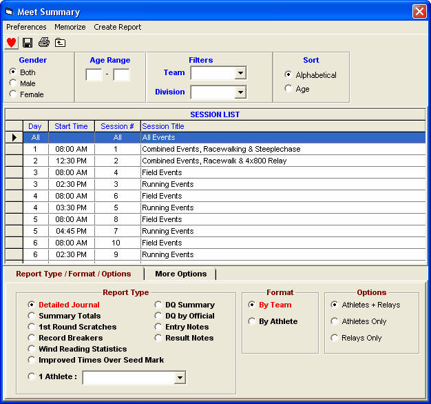Open the 1 Athlete selection dropdown
The image size is (431, 404).
pyautogui.click(x=180, y=378)
